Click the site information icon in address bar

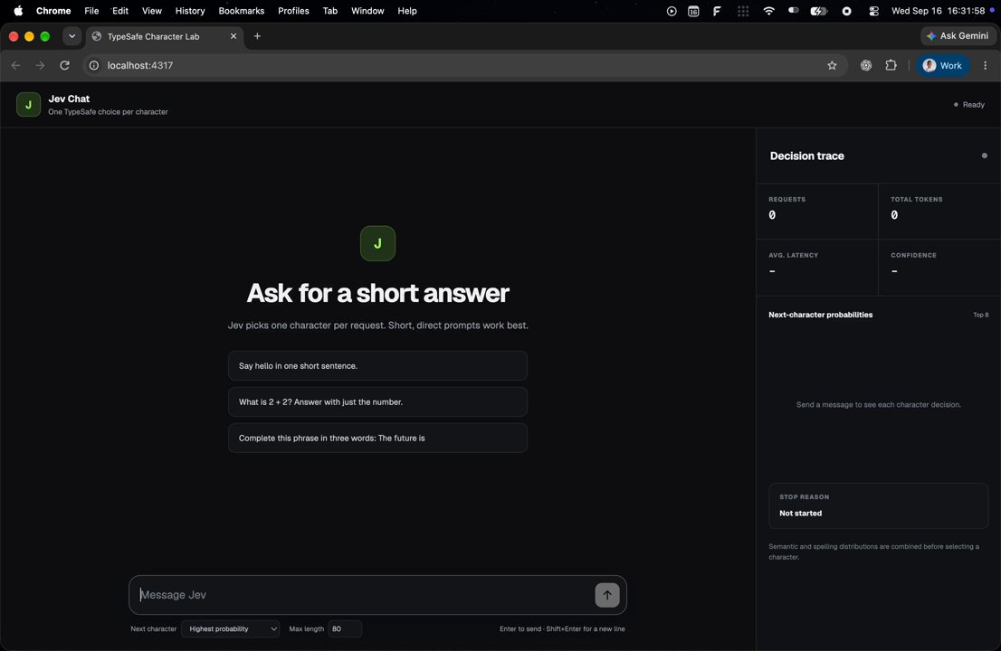[94, 65]
